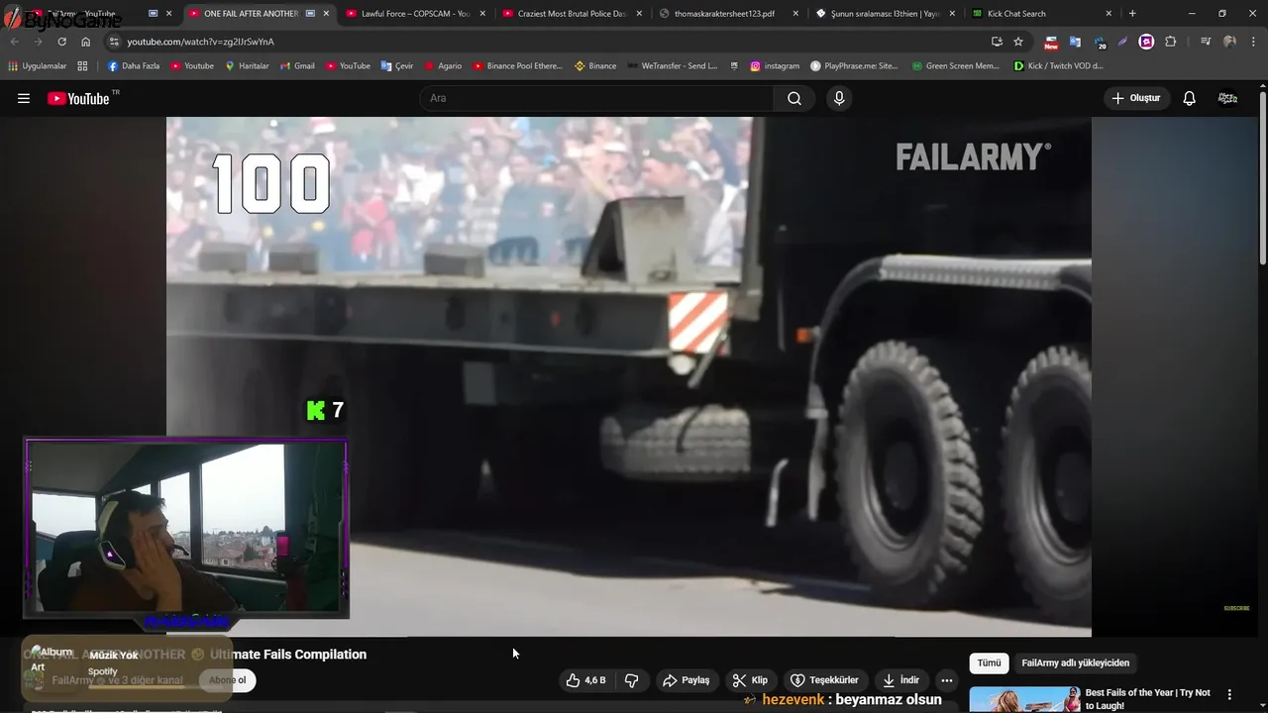
Task: Go back in browser history
Action: tap(15, 42)
